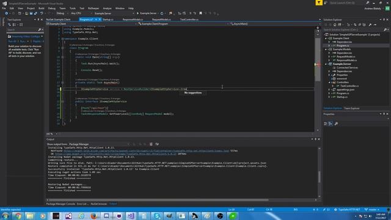This screenshot has width=391, height=220.
Task: Open the Debug configuration dropdown
Action: [62, 13]
